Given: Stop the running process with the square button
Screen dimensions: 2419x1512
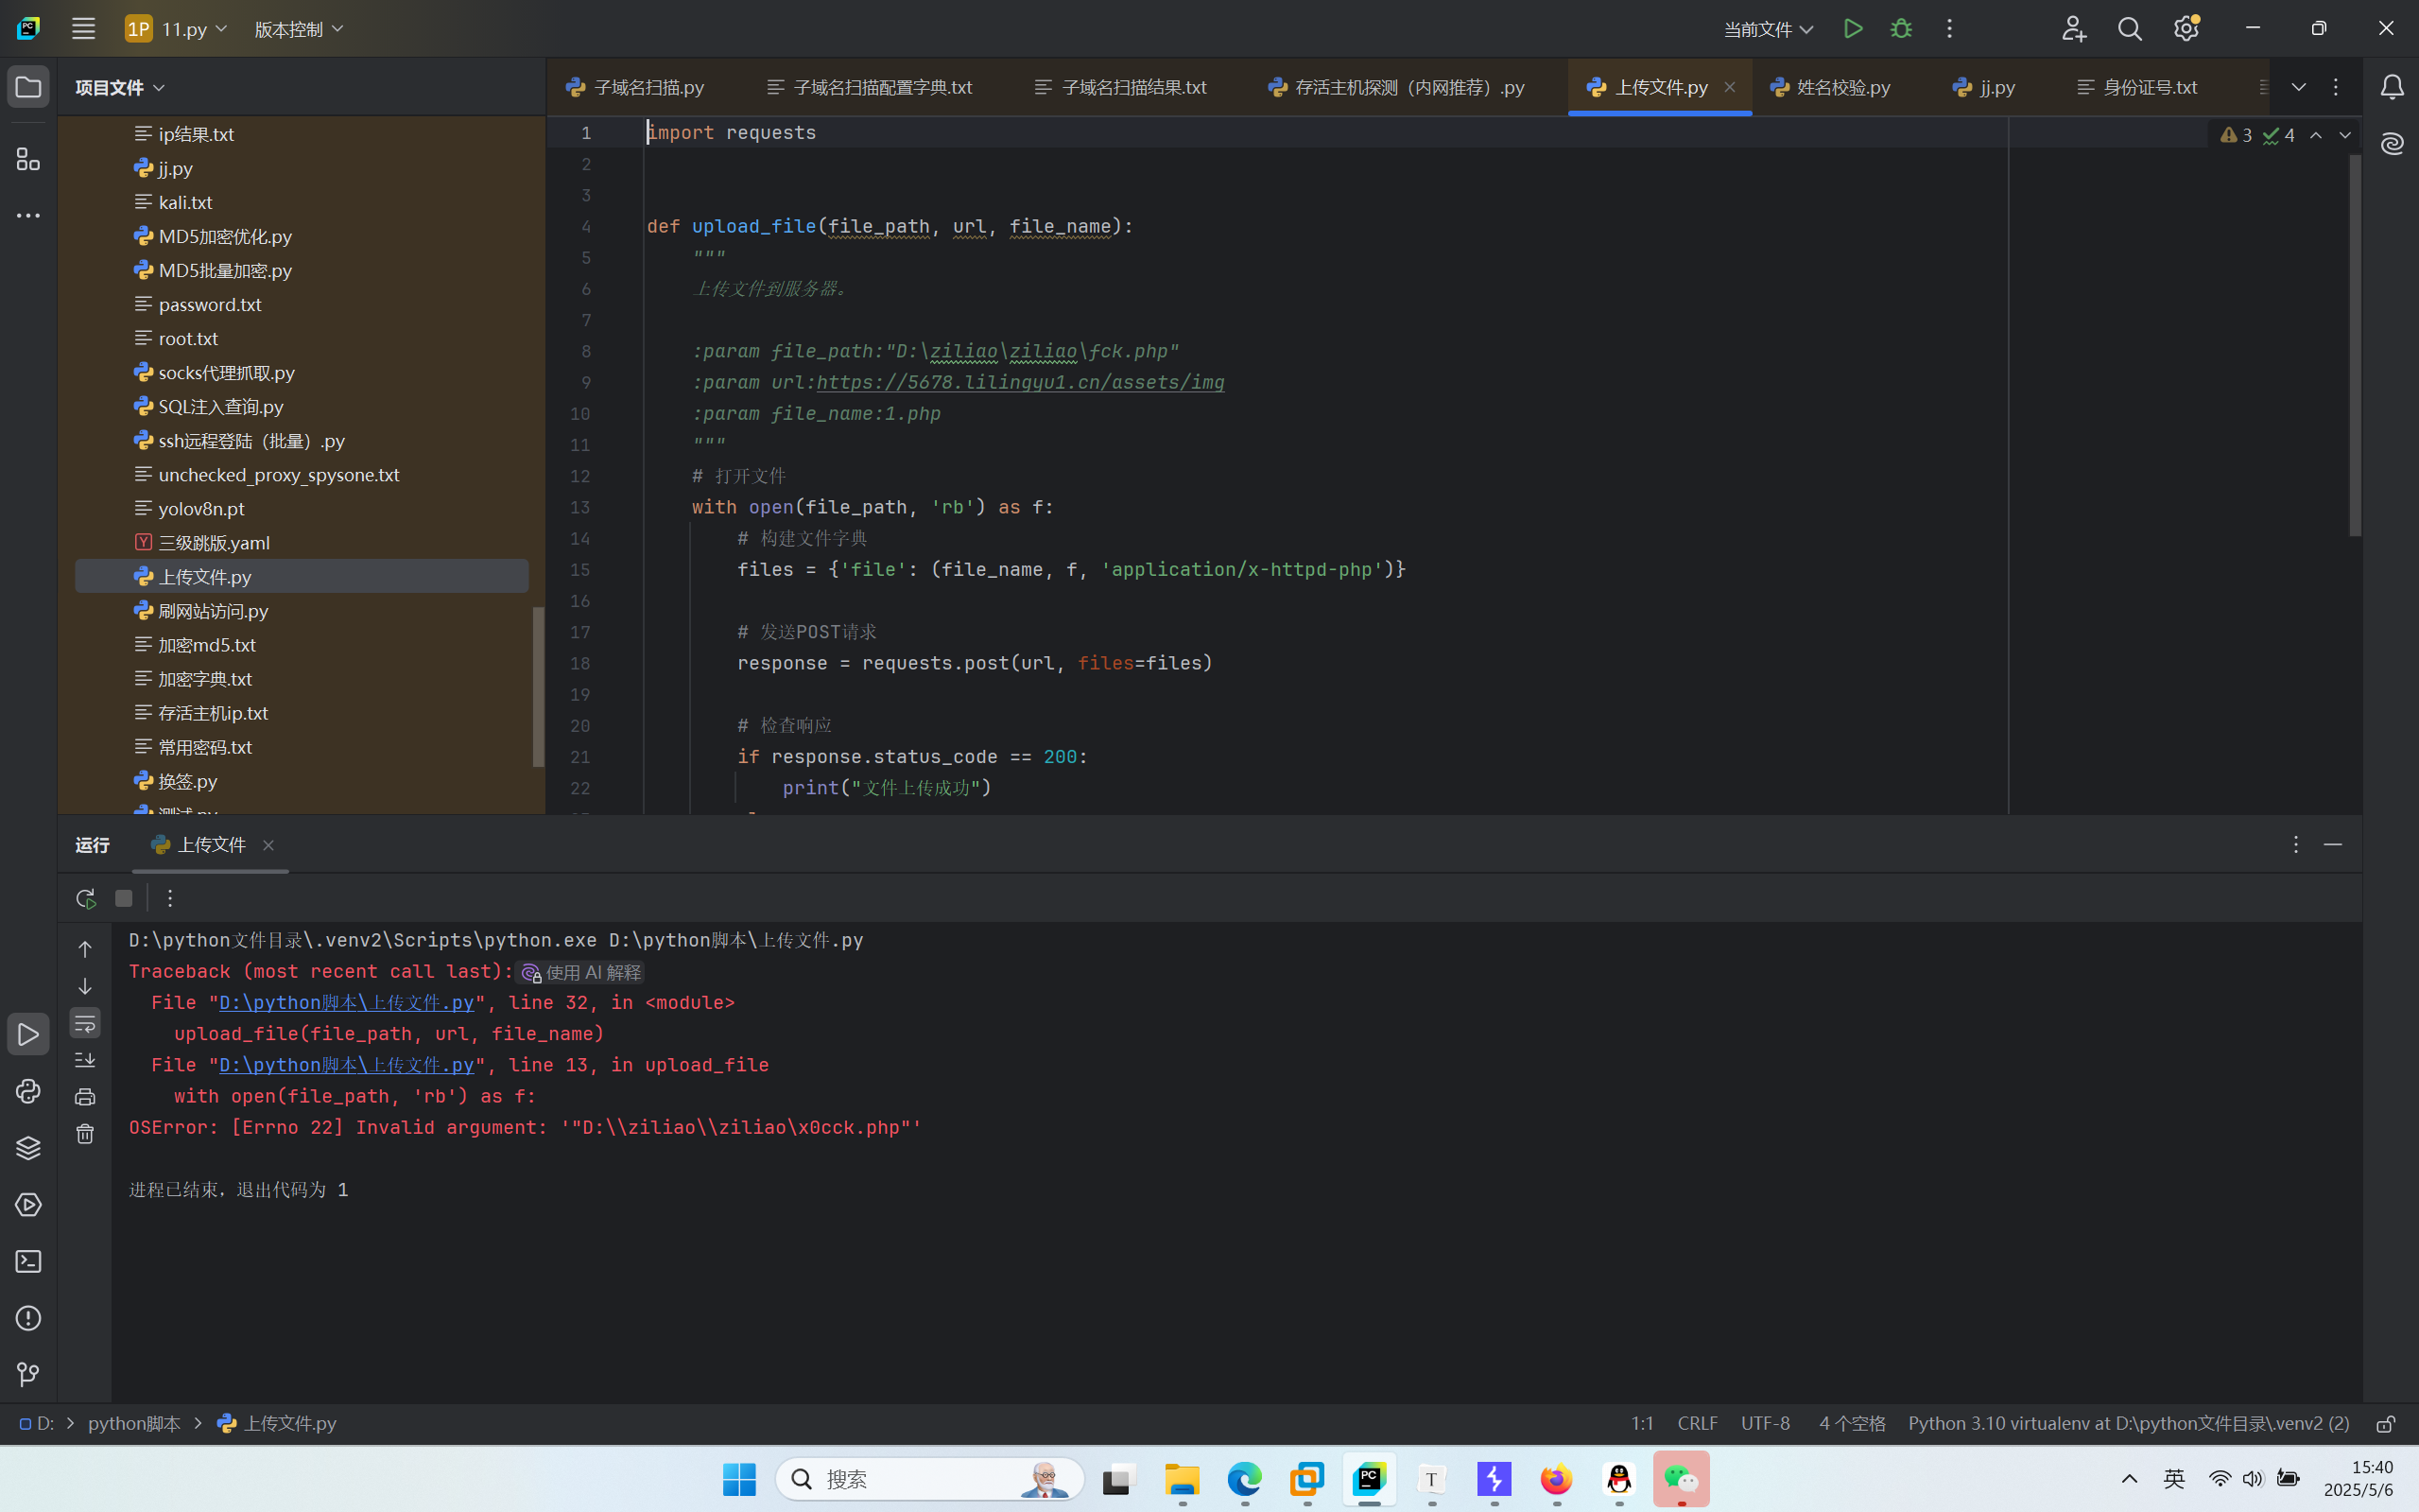Looking at the screenshot, I should pos(124,898).
